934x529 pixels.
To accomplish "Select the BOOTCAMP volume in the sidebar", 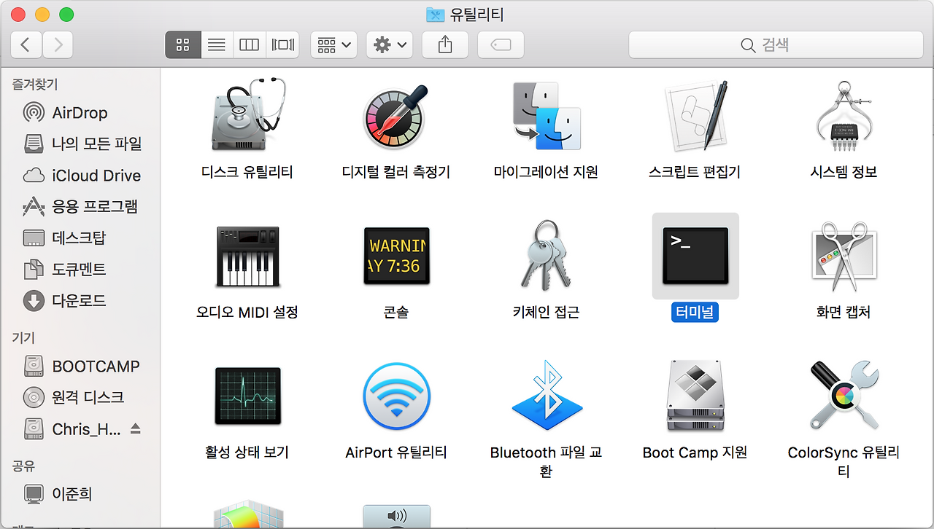I will coord(81,366).
